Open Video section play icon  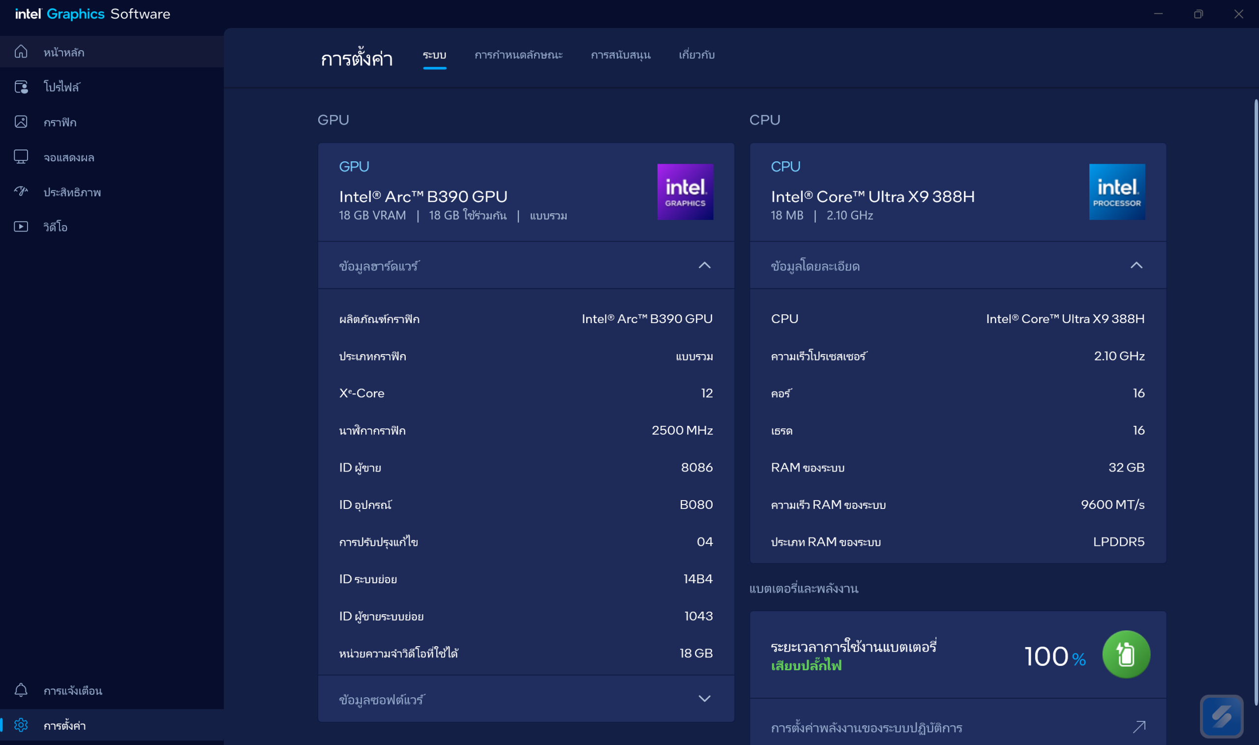click(21, 227)
